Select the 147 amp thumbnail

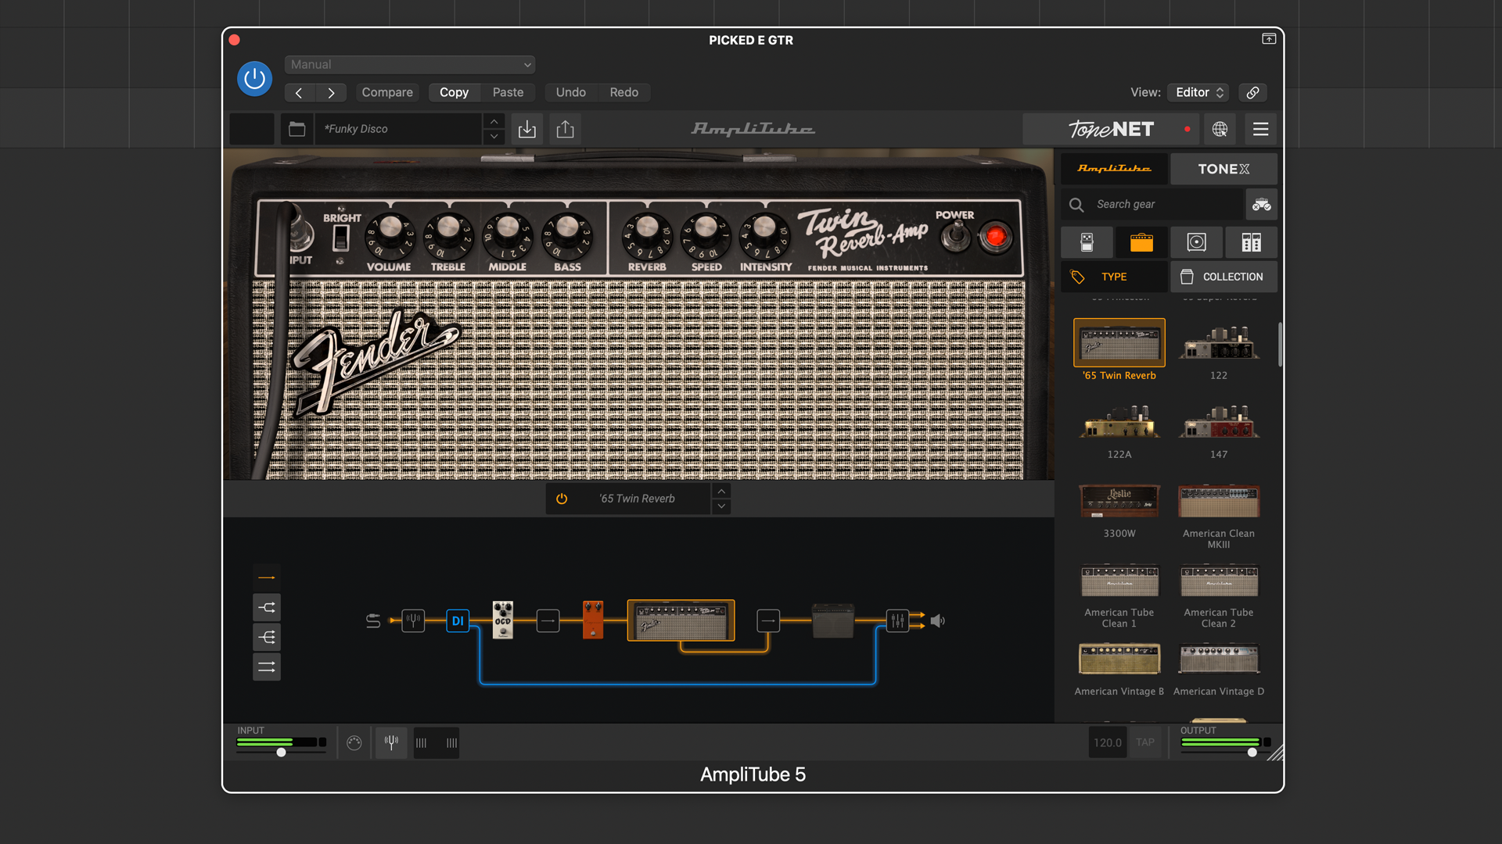pyautogui.click(x=1219, y=421)
